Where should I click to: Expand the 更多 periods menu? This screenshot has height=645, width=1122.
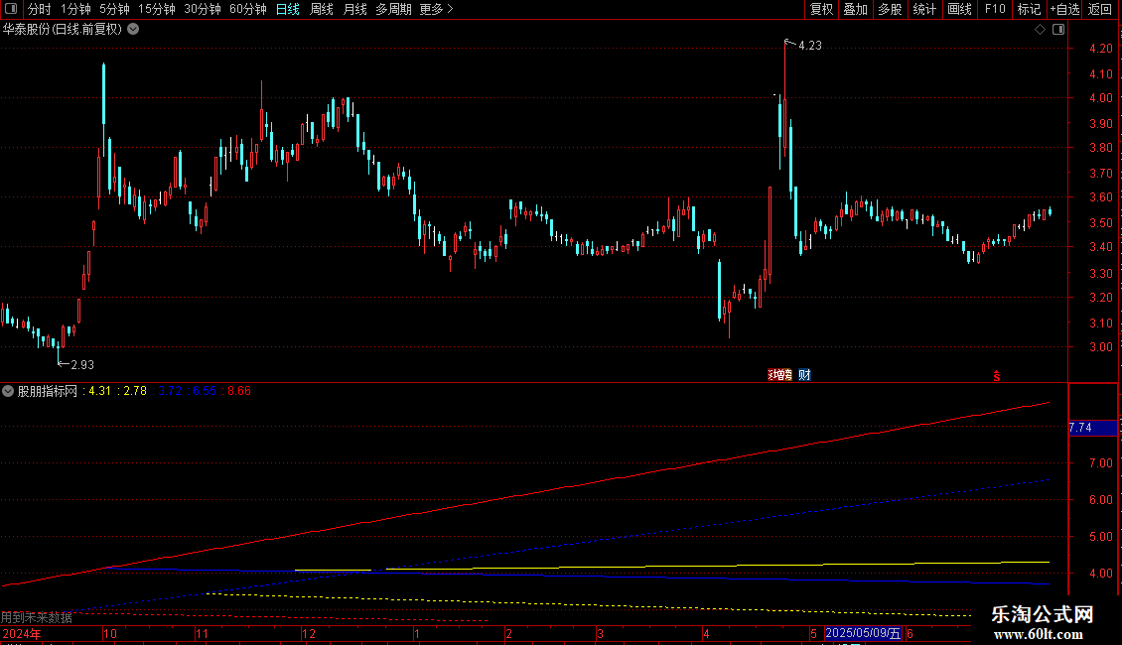pyautogui.click(x=437, y=9)
